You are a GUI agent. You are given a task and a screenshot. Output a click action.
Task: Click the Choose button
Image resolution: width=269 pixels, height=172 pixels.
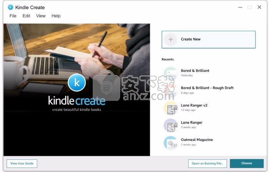pyautogui.click(x=247, y=163)
